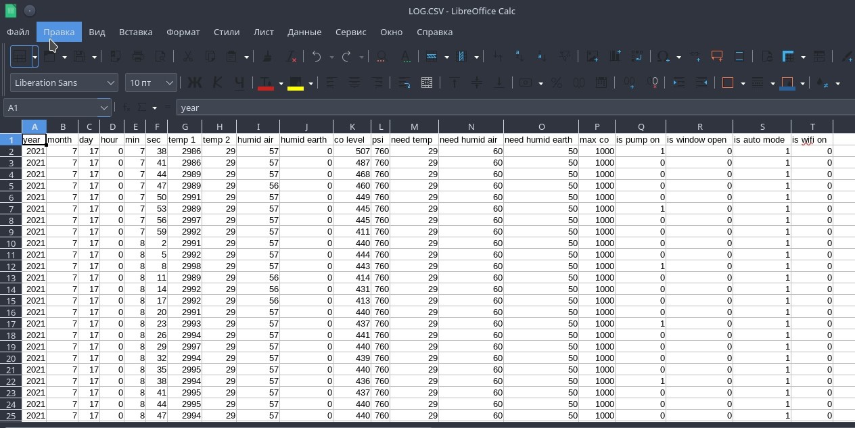
Task: Insert a special character
Action: coord(664,57)
